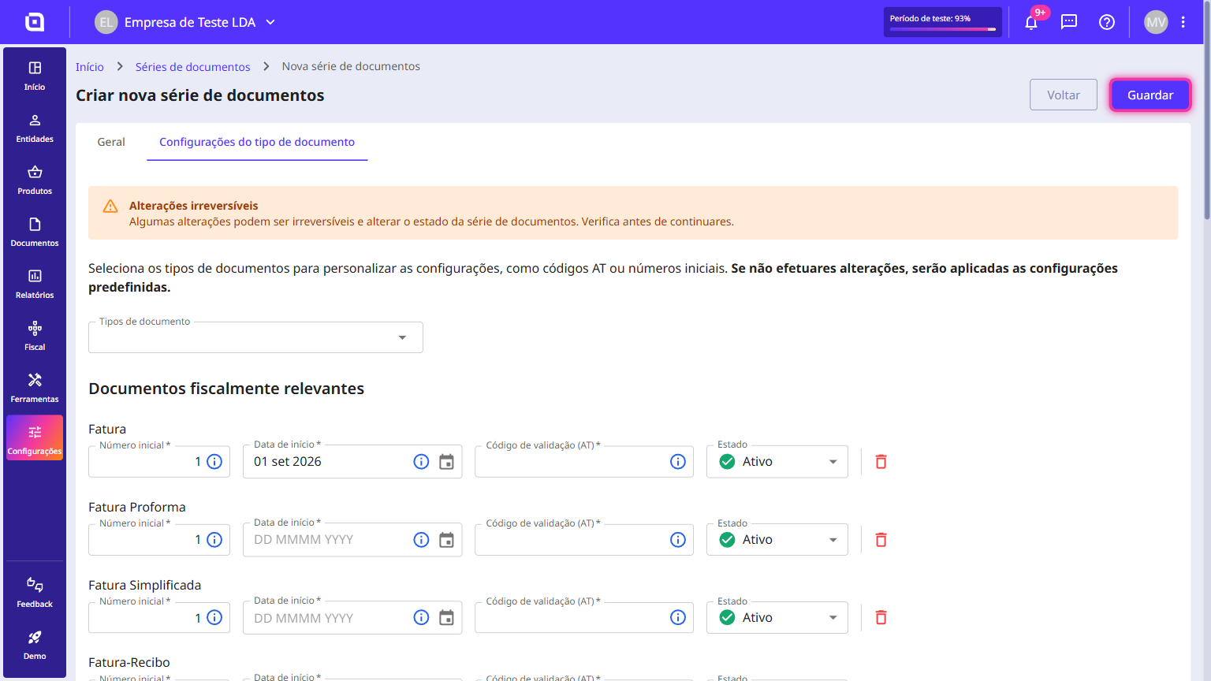
Task: Open the help question mark icon
Action: [x=1107, y=22]
